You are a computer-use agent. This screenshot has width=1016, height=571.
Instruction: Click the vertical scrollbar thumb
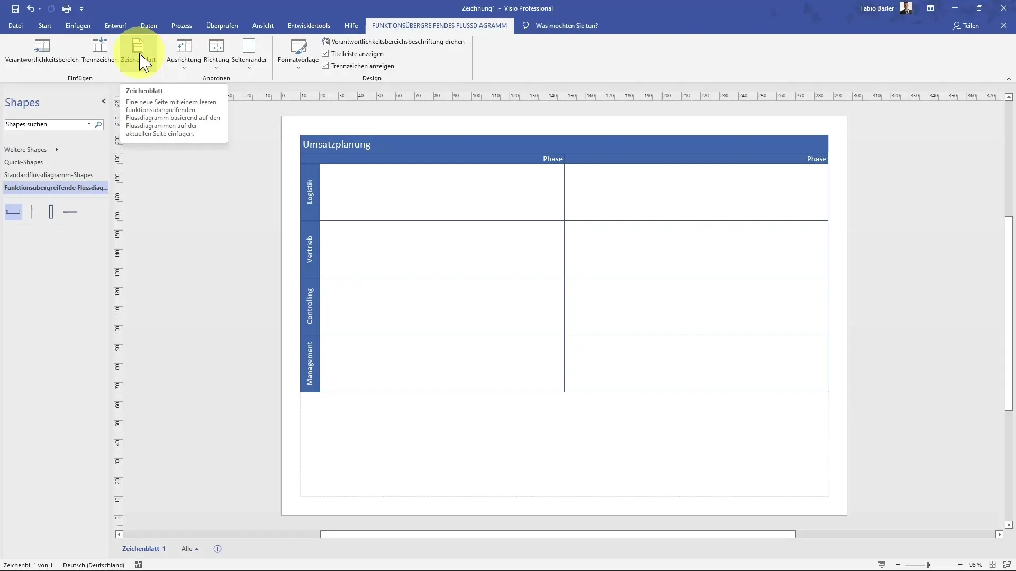click(x=1009, y=314)
